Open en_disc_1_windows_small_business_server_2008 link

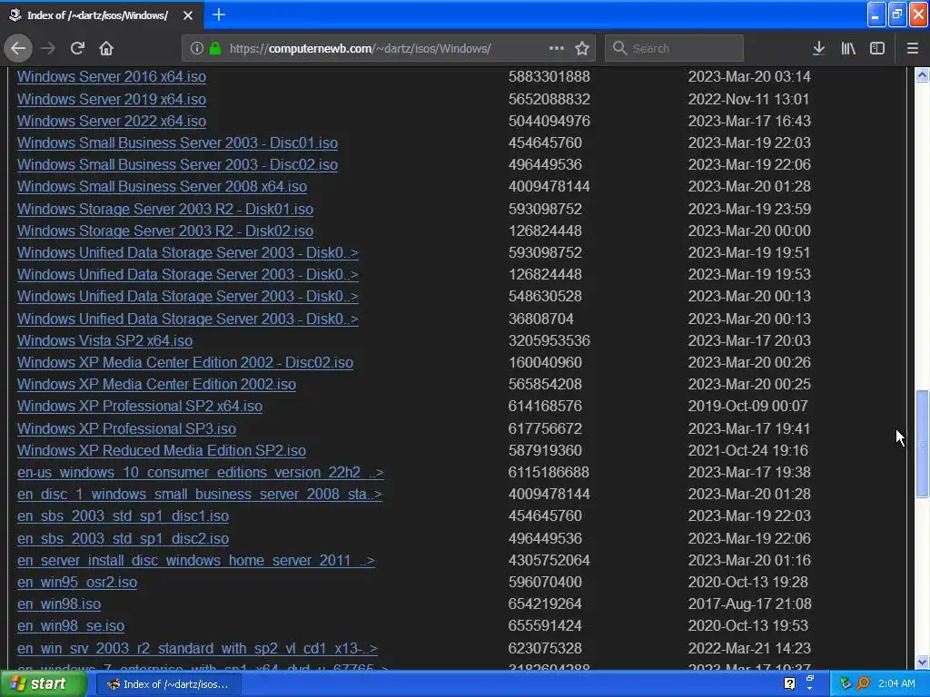(x=199, y=495)
